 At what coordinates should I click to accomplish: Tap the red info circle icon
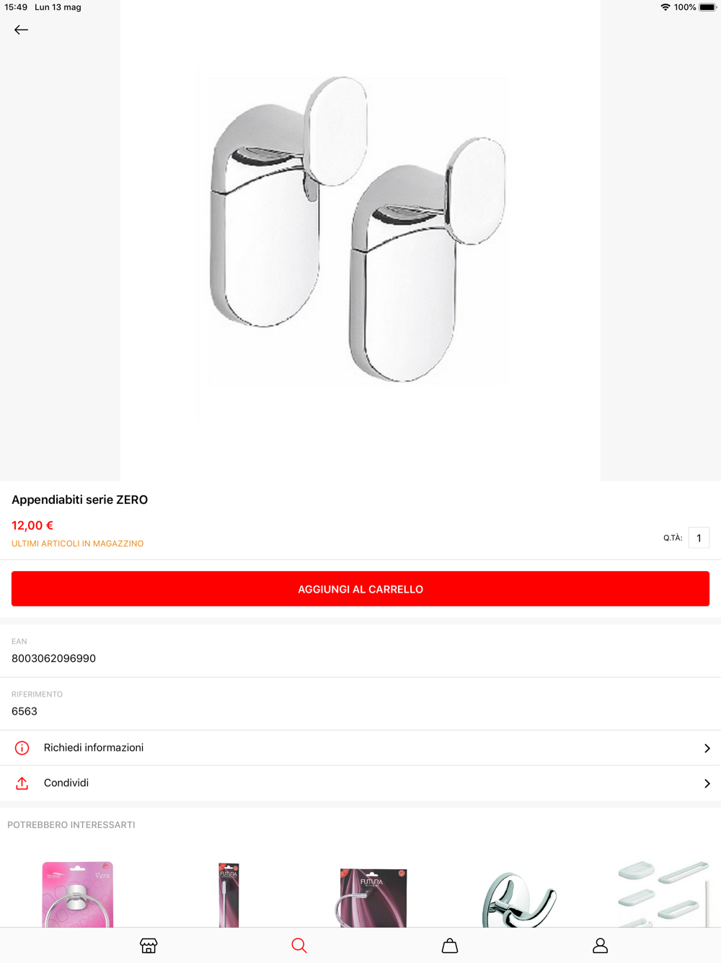[x=22, y=748]
